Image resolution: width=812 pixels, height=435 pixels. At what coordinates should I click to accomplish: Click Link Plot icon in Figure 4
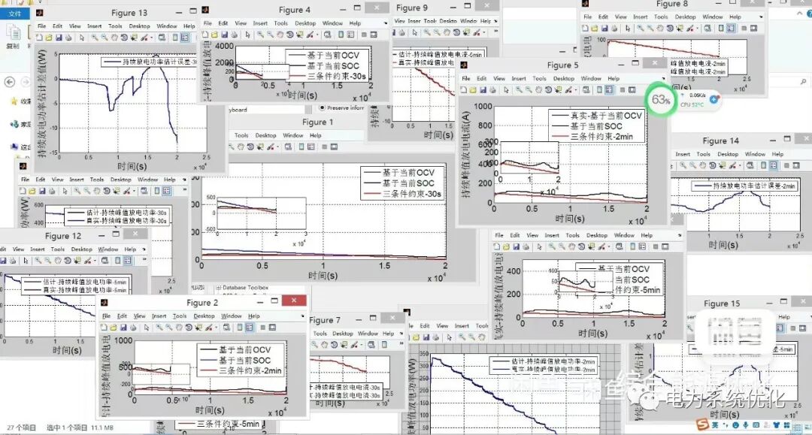[327, 35]
